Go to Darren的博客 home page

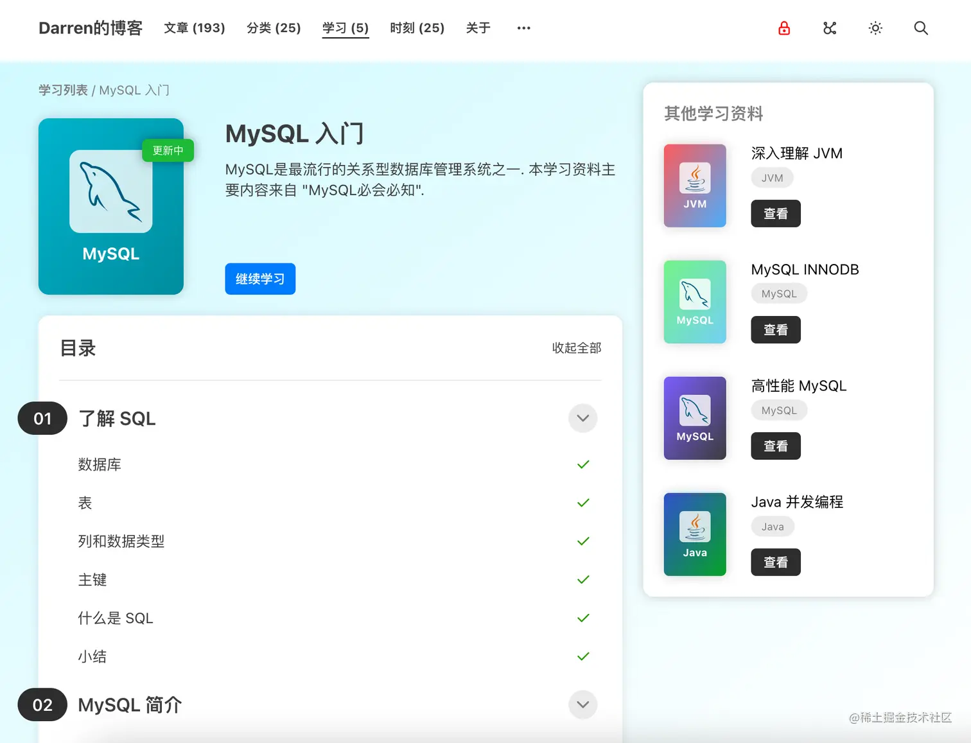91,28
